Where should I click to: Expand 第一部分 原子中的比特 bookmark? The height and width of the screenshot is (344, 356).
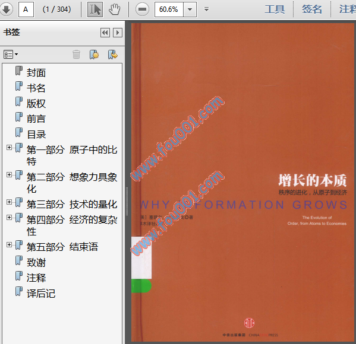point(9,147)
